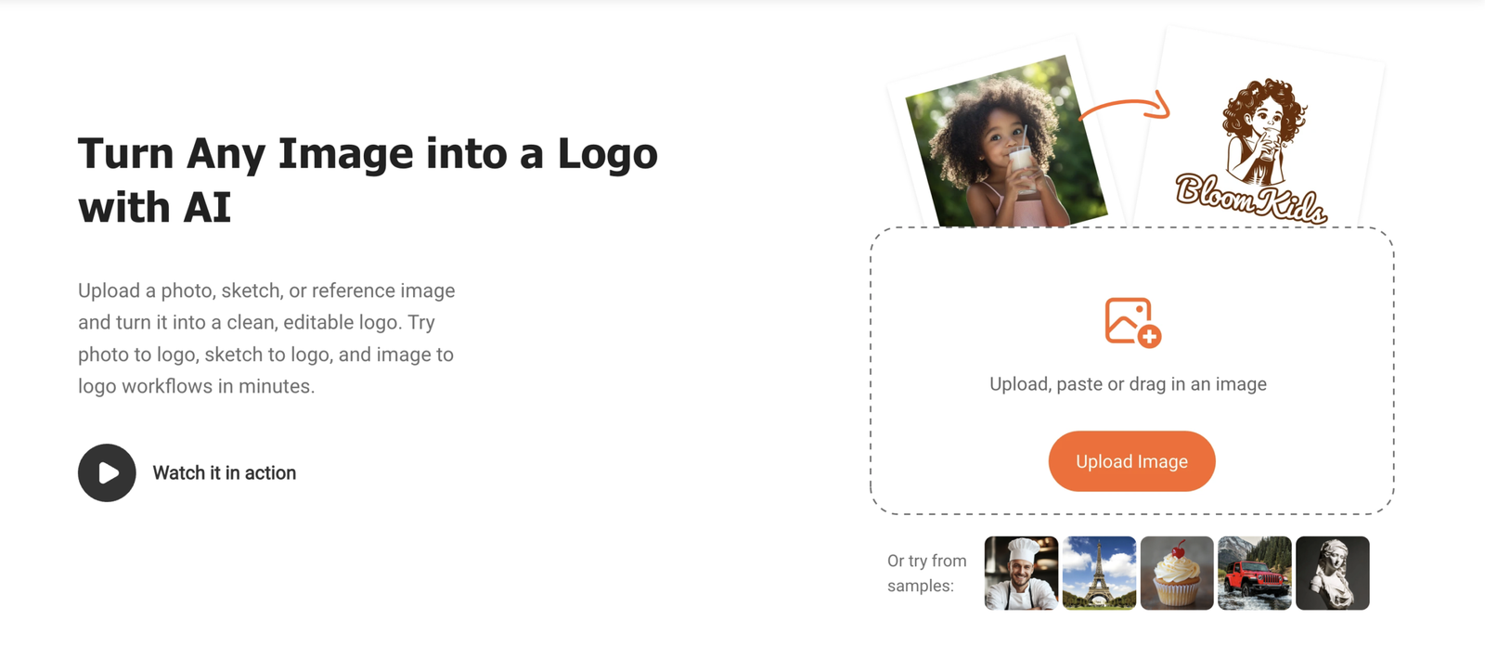This screenshot has width=1485, height=658.
Task: Click the Or try from samples label
Action: coord(926,573)
